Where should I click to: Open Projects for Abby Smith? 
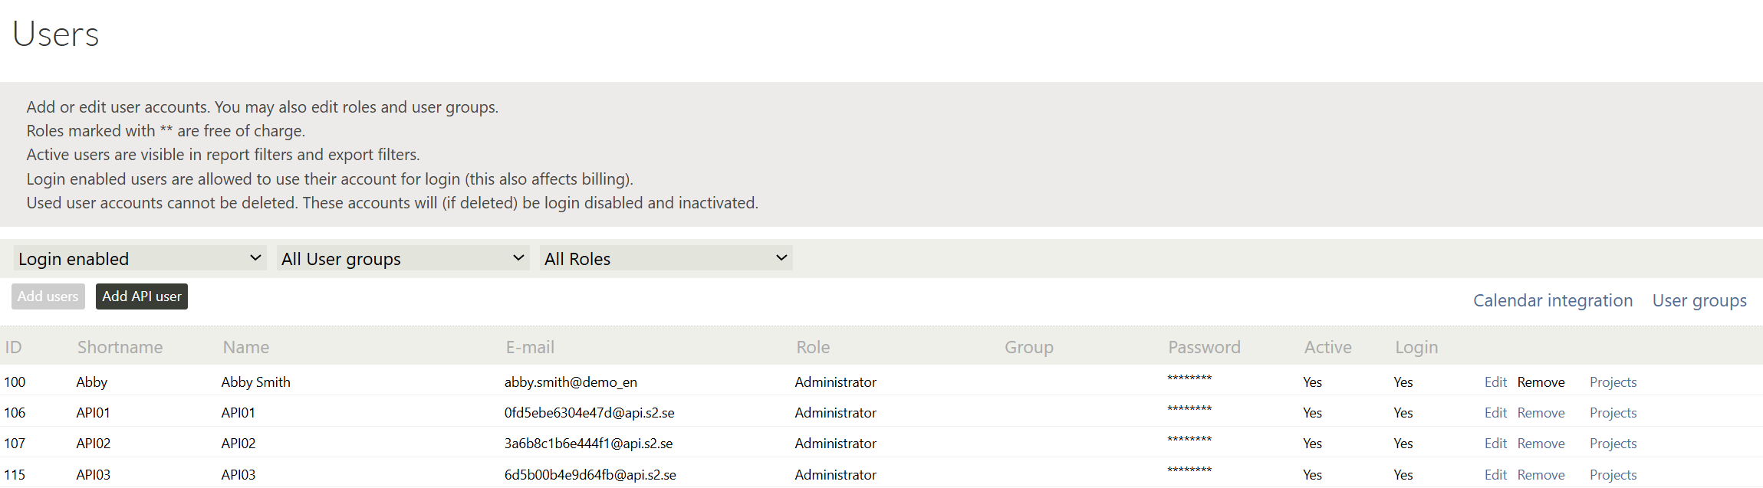coord(1613,382)
